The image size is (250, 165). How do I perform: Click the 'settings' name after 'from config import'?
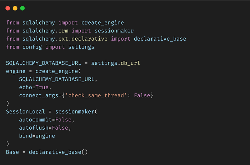tap(81, 47)
